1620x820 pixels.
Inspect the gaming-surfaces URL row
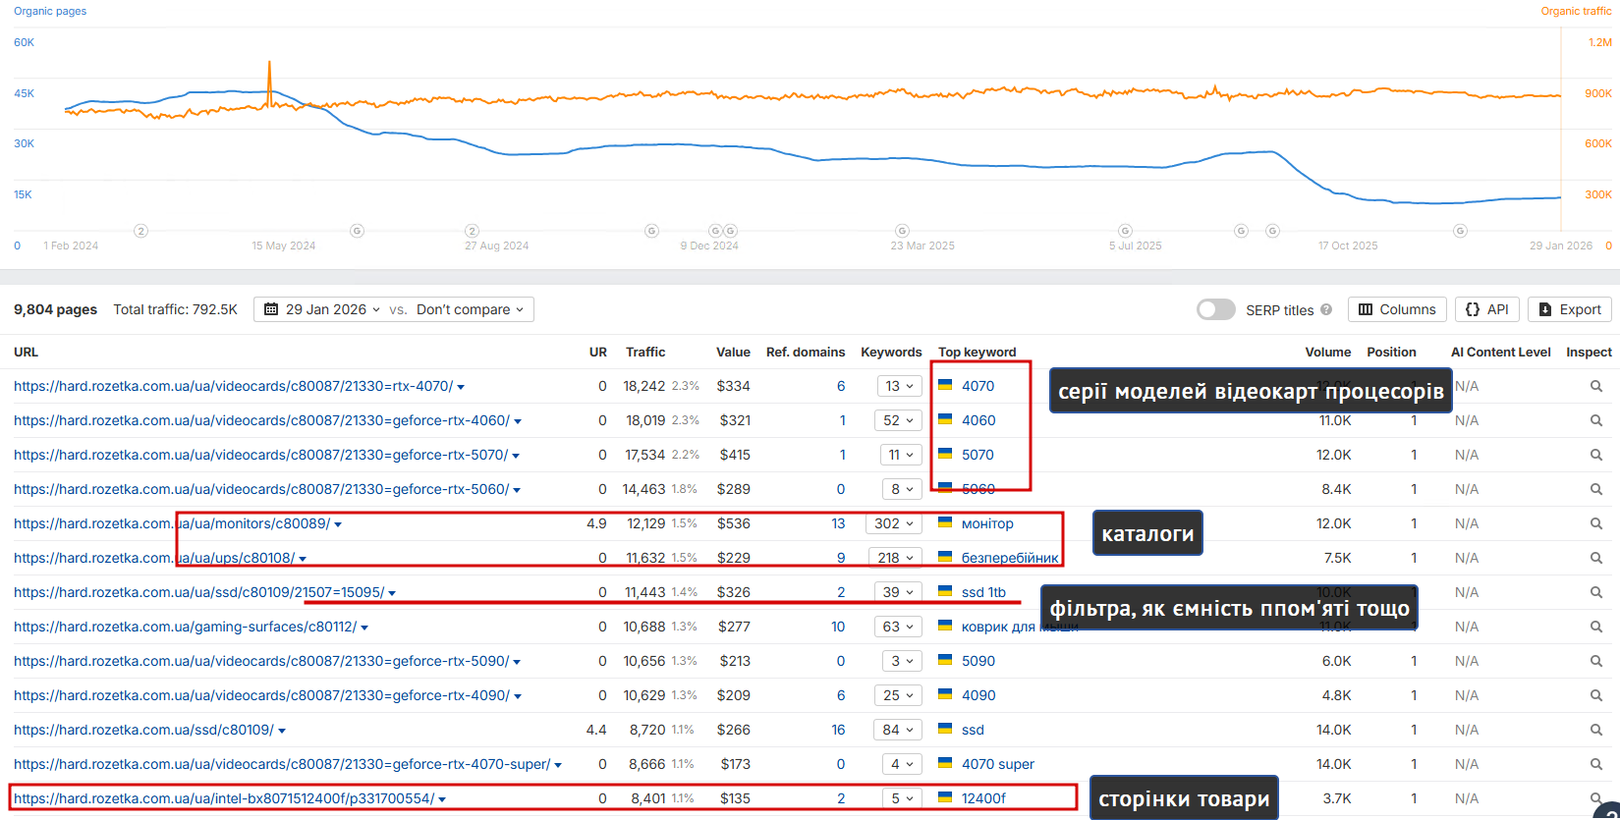(1596, 627)
